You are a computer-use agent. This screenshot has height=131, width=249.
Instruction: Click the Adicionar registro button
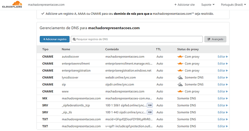[x=54, y=39]
